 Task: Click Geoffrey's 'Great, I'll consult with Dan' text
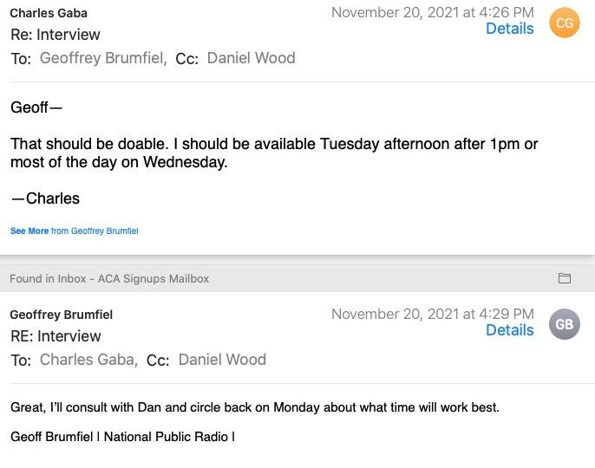point(255,407)
